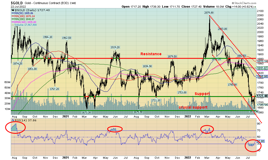Image resolution: width=268 pixels, height=160 pixels.
Task: Click the 1919.20 high price label
Action: tap(115, 47)
